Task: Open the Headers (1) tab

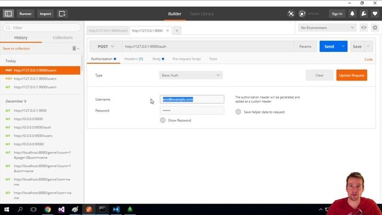Action: [134, 59]
